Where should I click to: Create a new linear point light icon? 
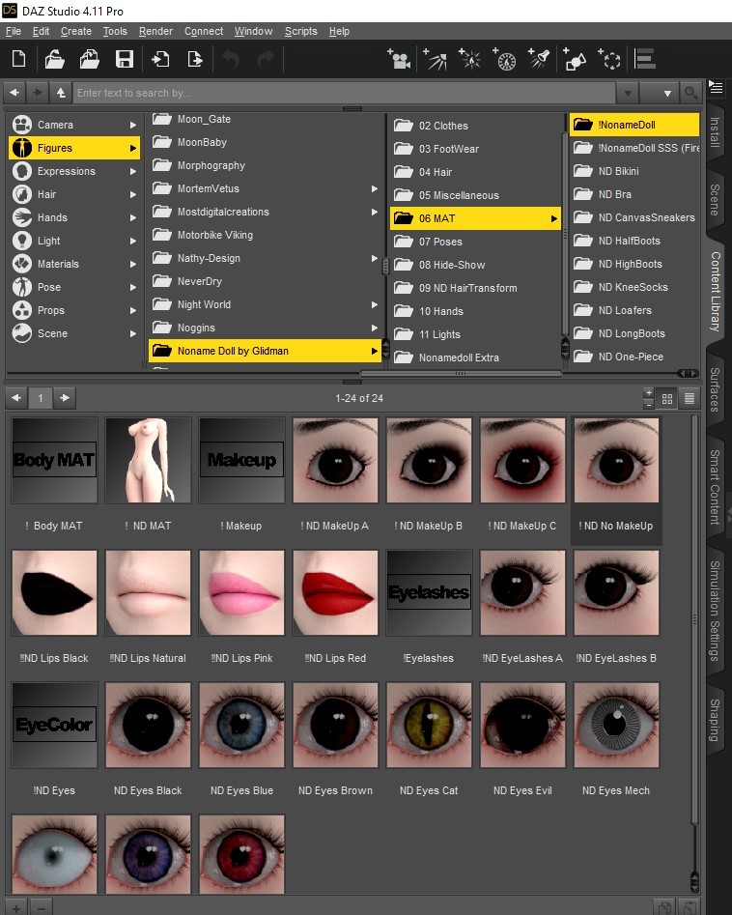pos(505,59)
